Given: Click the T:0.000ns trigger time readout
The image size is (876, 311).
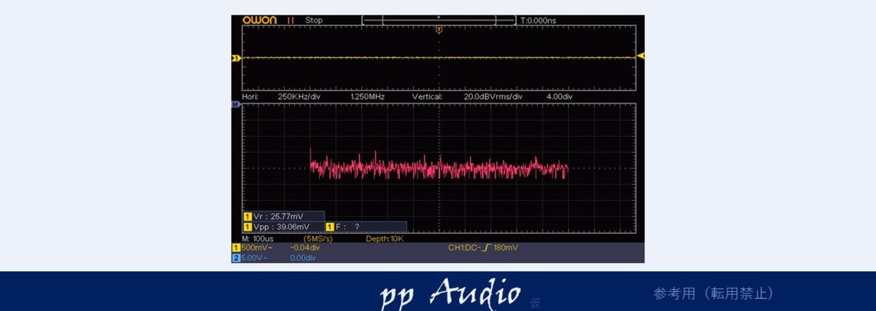Looking at the screenshot, I should (538, 20).
